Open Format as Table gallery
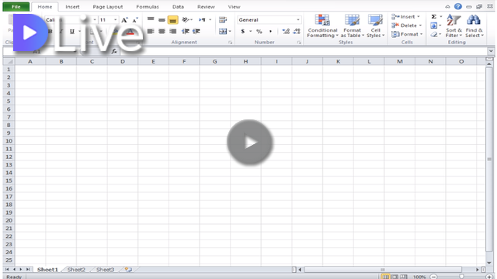This screenshot has width=497, height=279. [352, 26]
